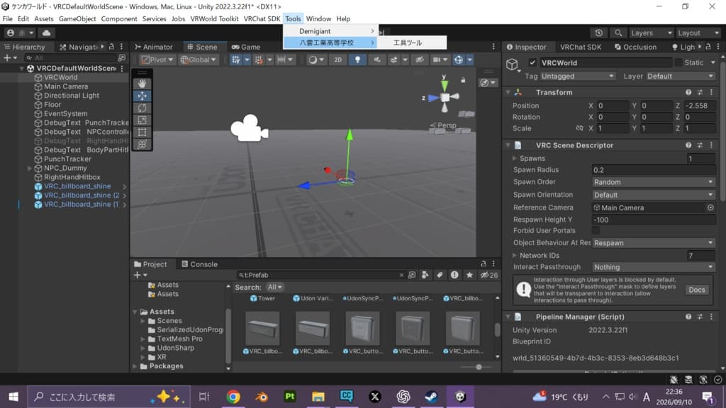The width and height of the screenshot is (726, 408).
Task: Collapse Assets folder in Project tree
Action: coord(135,312)
